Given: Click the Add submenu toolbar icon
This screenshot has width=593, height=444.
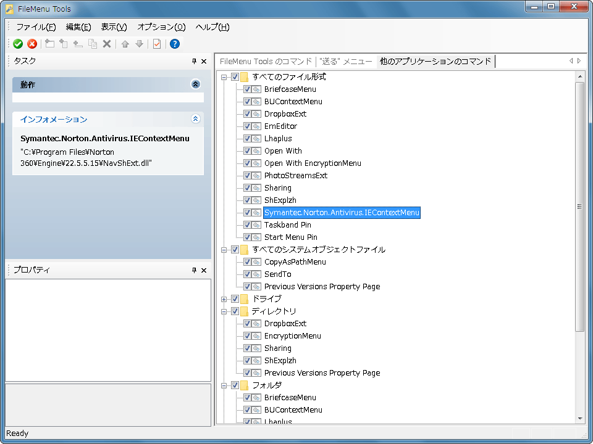Looking at the screenshot, I should [49, 44].
